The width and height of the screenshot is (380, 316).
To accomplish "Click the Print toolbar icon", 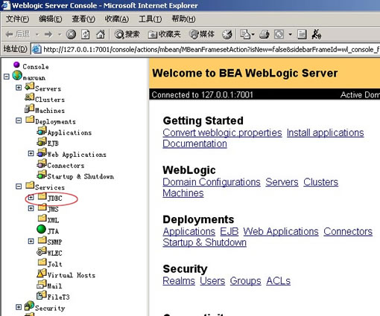I will [x=264, y=34].
